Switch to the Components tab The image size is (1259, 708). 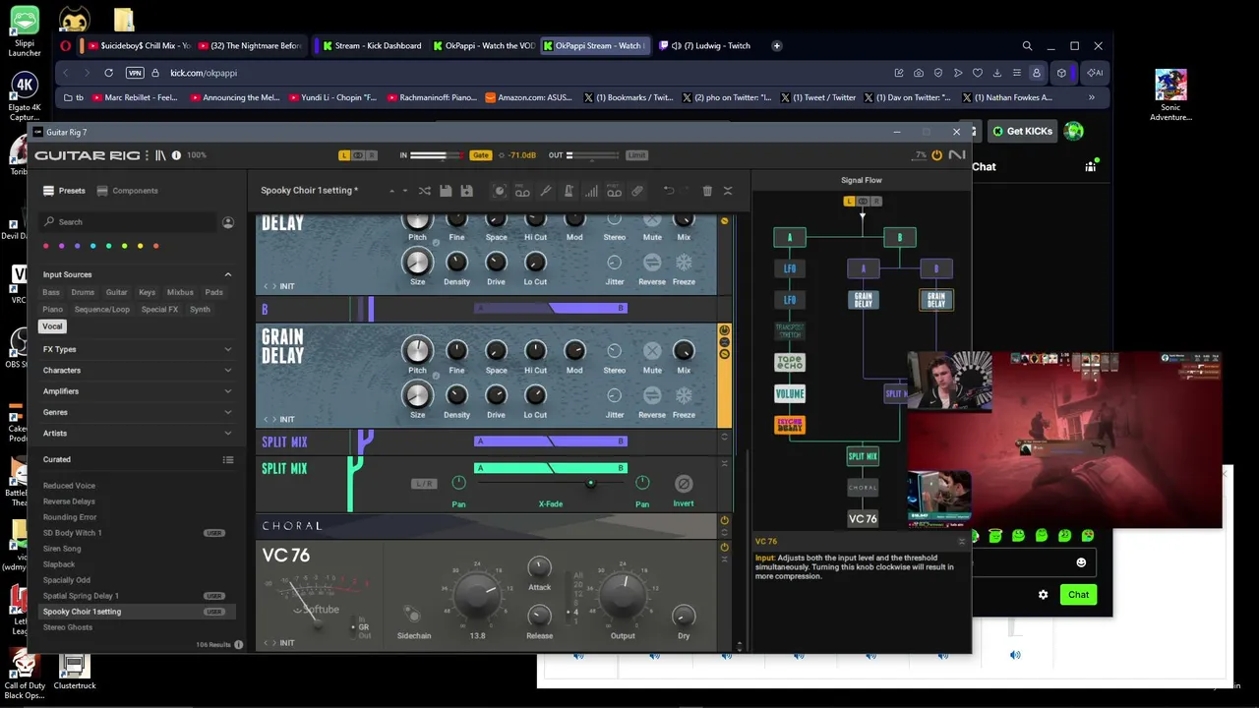127,191
